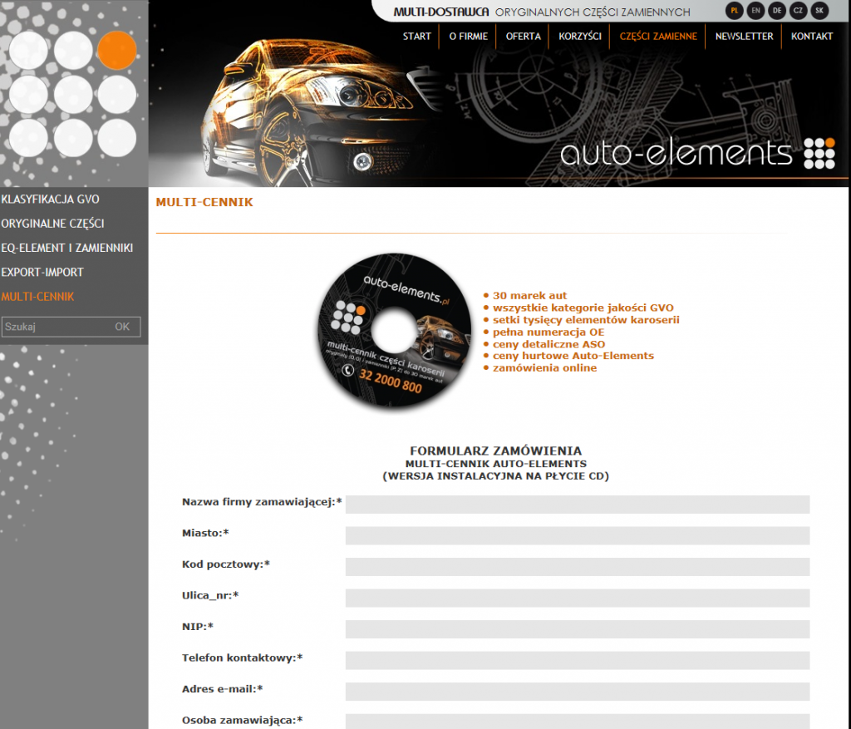Click the MULTI-CENNIK page heading
The width and height of the screenshot is (851, 729).
coord(204,202)
